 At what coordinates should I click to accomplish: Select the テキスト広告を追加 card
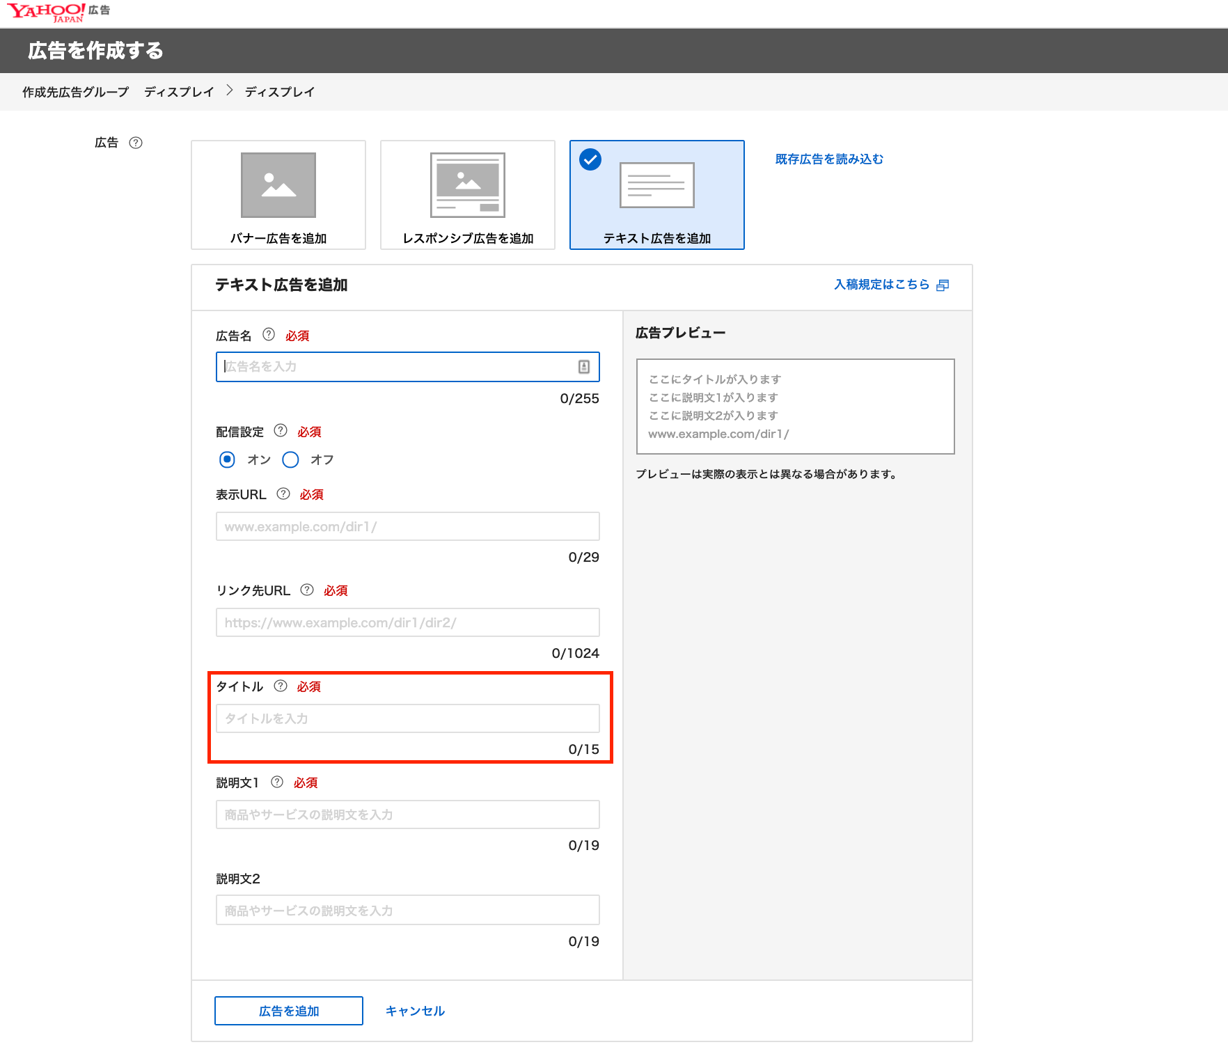coord(657,195)
